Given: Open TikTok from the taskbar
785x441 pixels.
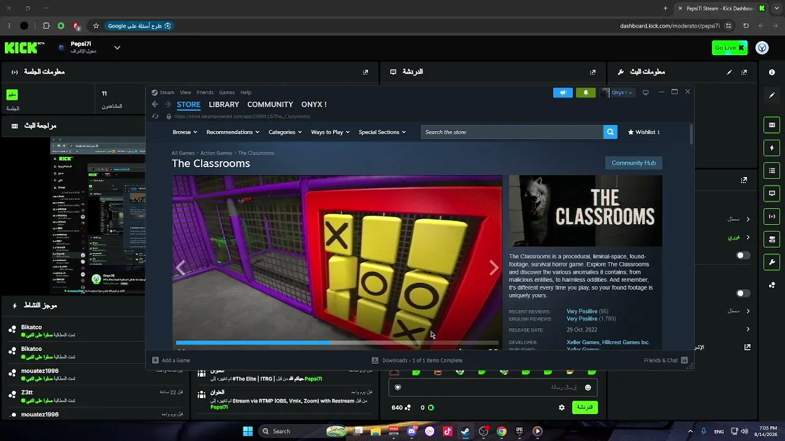Looking at the screenshot, I should click(x=448, y=431).
